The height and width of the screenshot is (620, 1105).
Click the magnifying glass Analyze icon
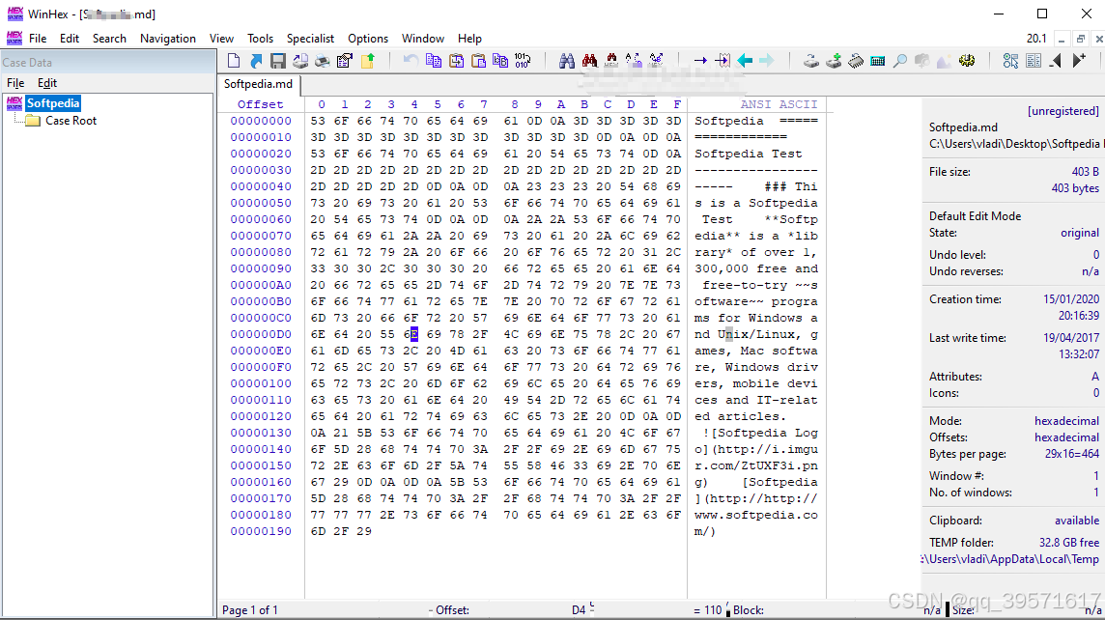[900, 61]
